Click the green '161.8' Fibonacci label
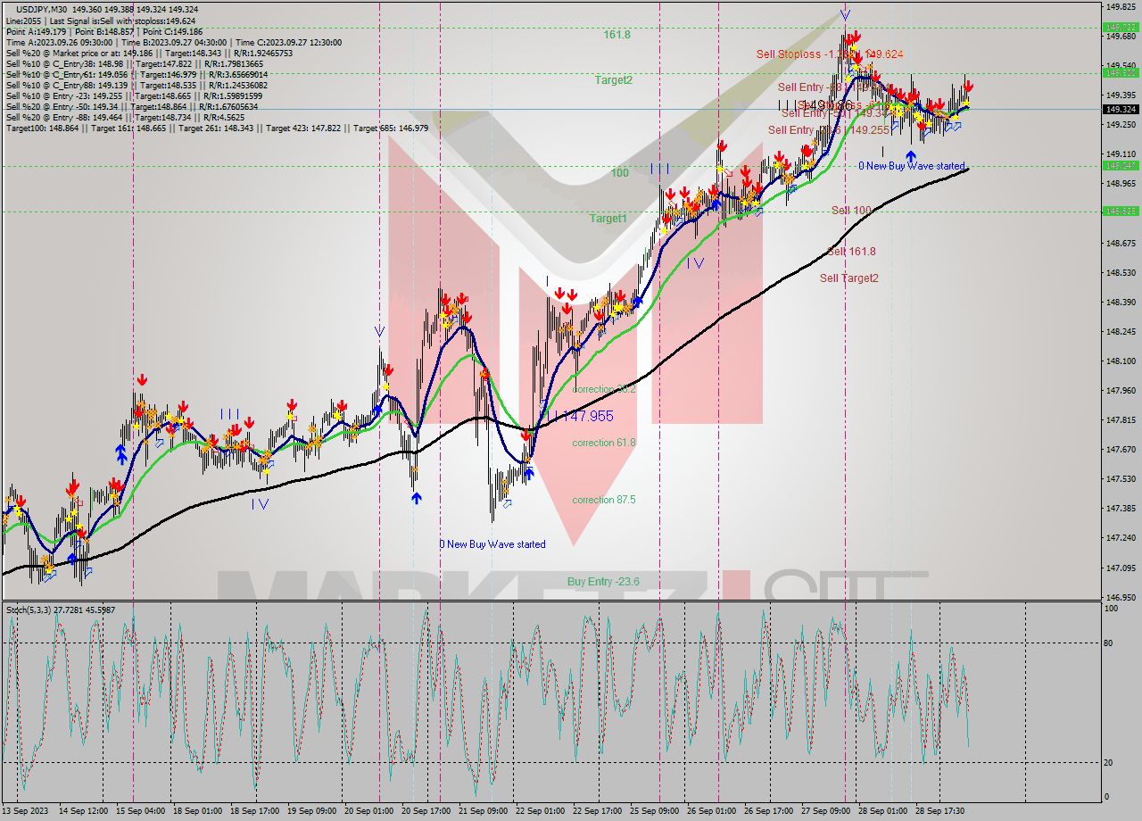 pyautogui.click(x=617, y=35)
